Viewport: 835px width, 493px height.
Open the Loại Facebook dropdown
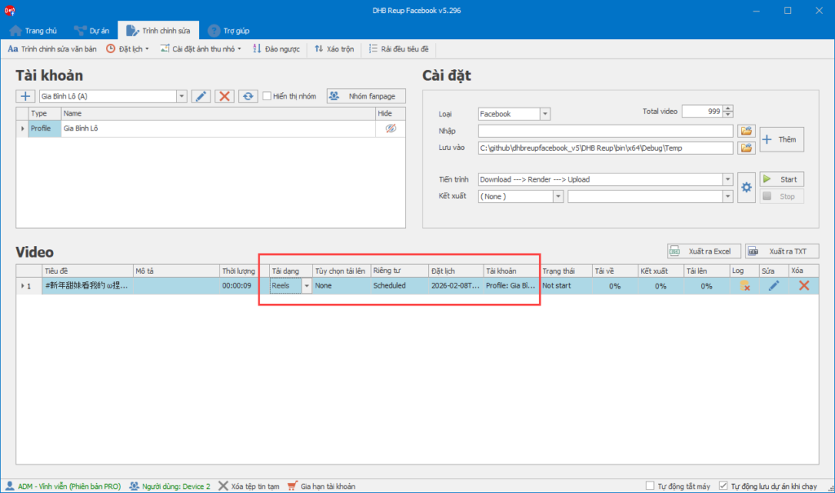click(545, 114)
